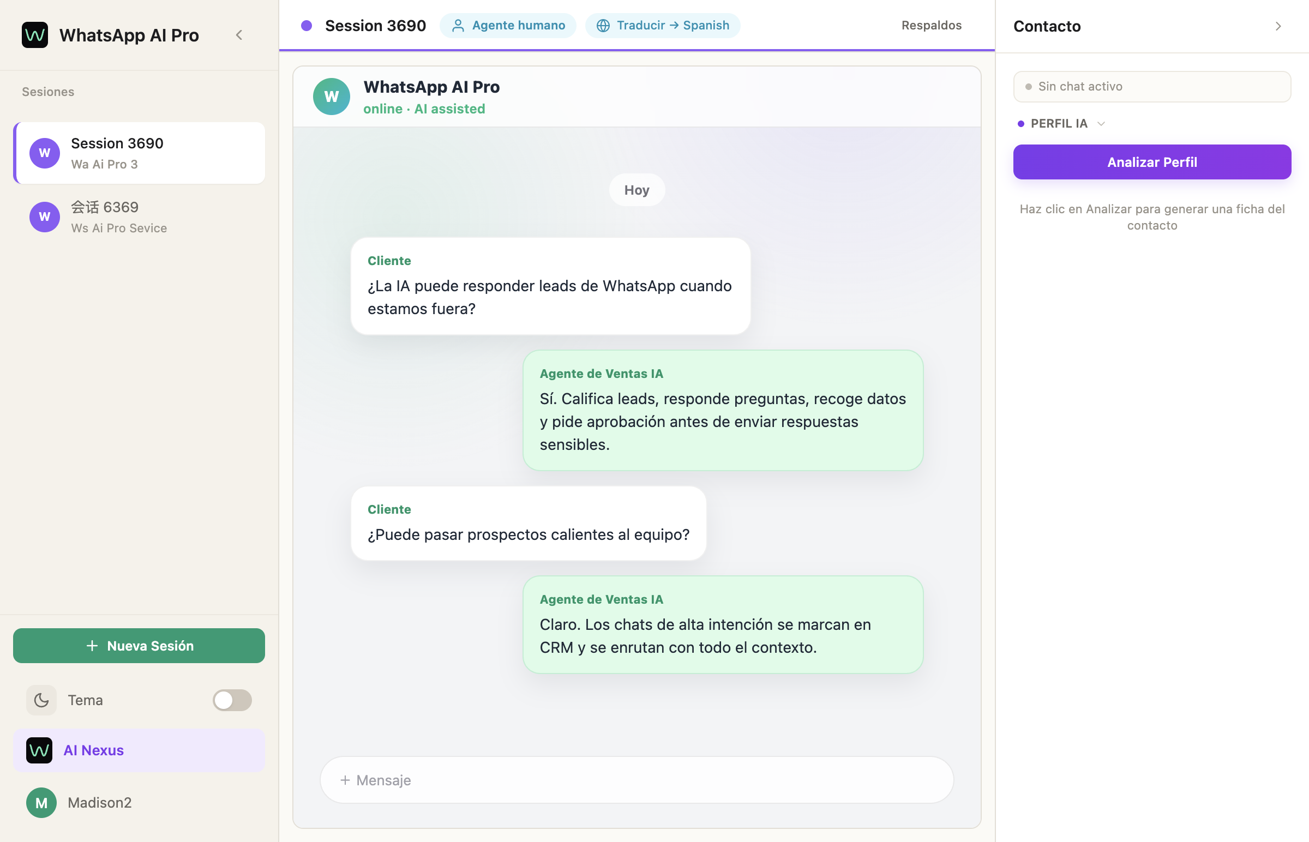Click the 'Haz clic en Analizar' hint text
Screen dimensions: 1309x842
coord(1152,217)
